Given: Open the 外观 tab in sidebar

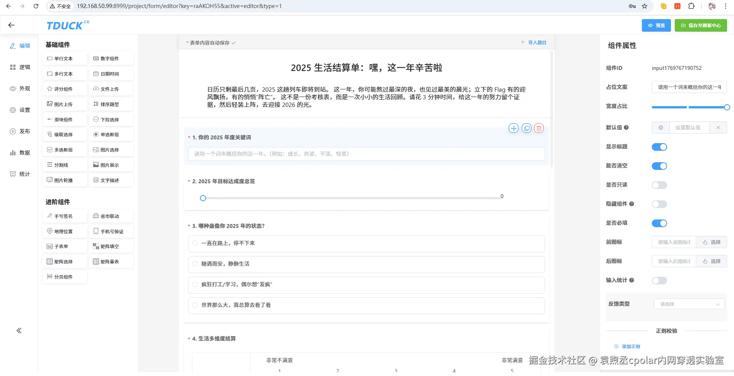Looking at the screenshot, I should pos(20,89).
